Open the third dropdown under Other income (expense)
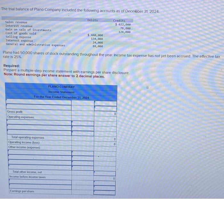Image resolution: width=224 pixels, height=199 pixels. click(x=40, y=162)
